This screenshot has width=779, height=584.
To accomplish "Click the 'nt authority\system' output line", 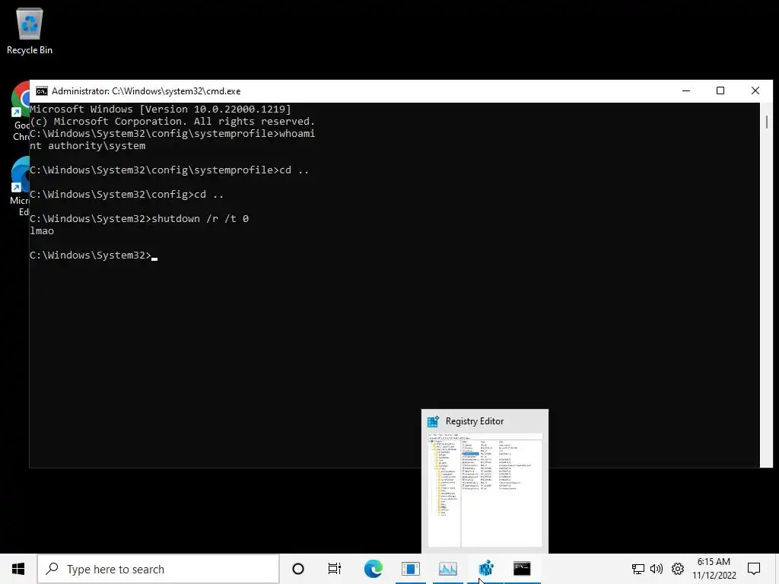I will click(87, 146).
